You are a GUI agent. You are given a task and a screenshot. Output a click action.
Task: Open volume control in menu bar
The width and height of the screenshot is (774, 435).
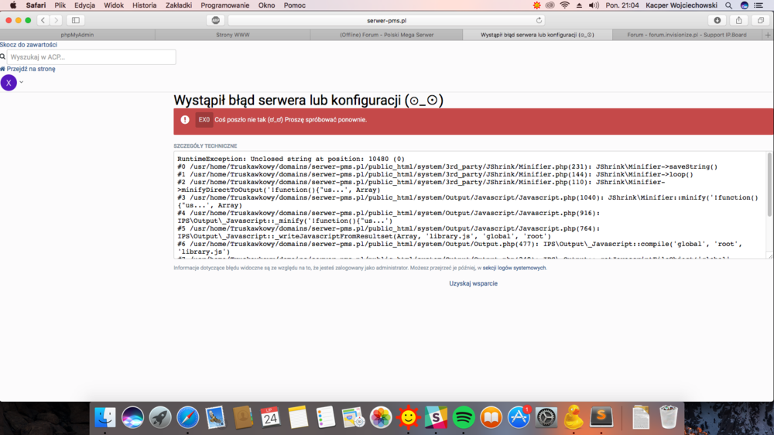[594, 5]
